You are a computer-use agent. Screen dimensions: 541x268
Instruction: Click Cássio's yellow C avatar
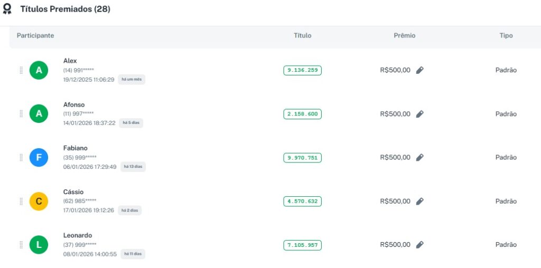coord(39,201)
